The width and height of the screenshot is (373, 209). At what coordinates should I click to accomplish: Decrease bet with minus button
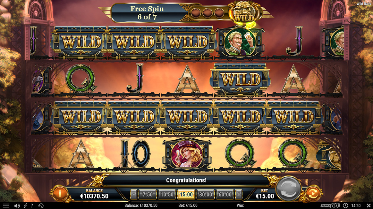click(134, 195)
